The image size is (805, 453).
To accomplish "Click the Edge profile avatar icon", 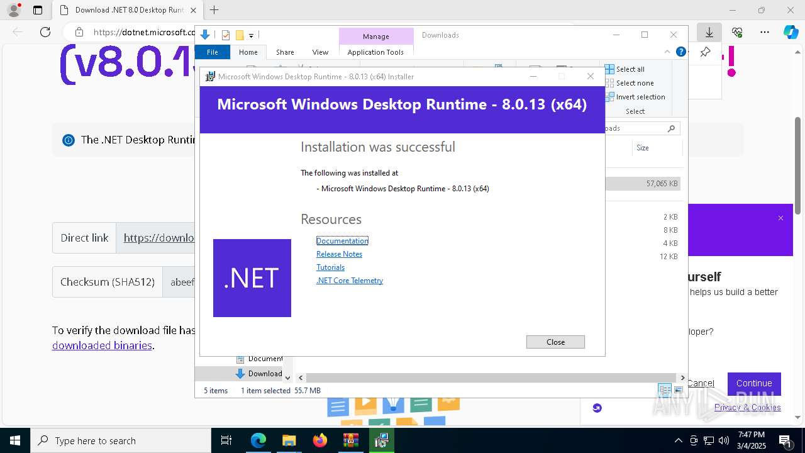I will point(13,10).
